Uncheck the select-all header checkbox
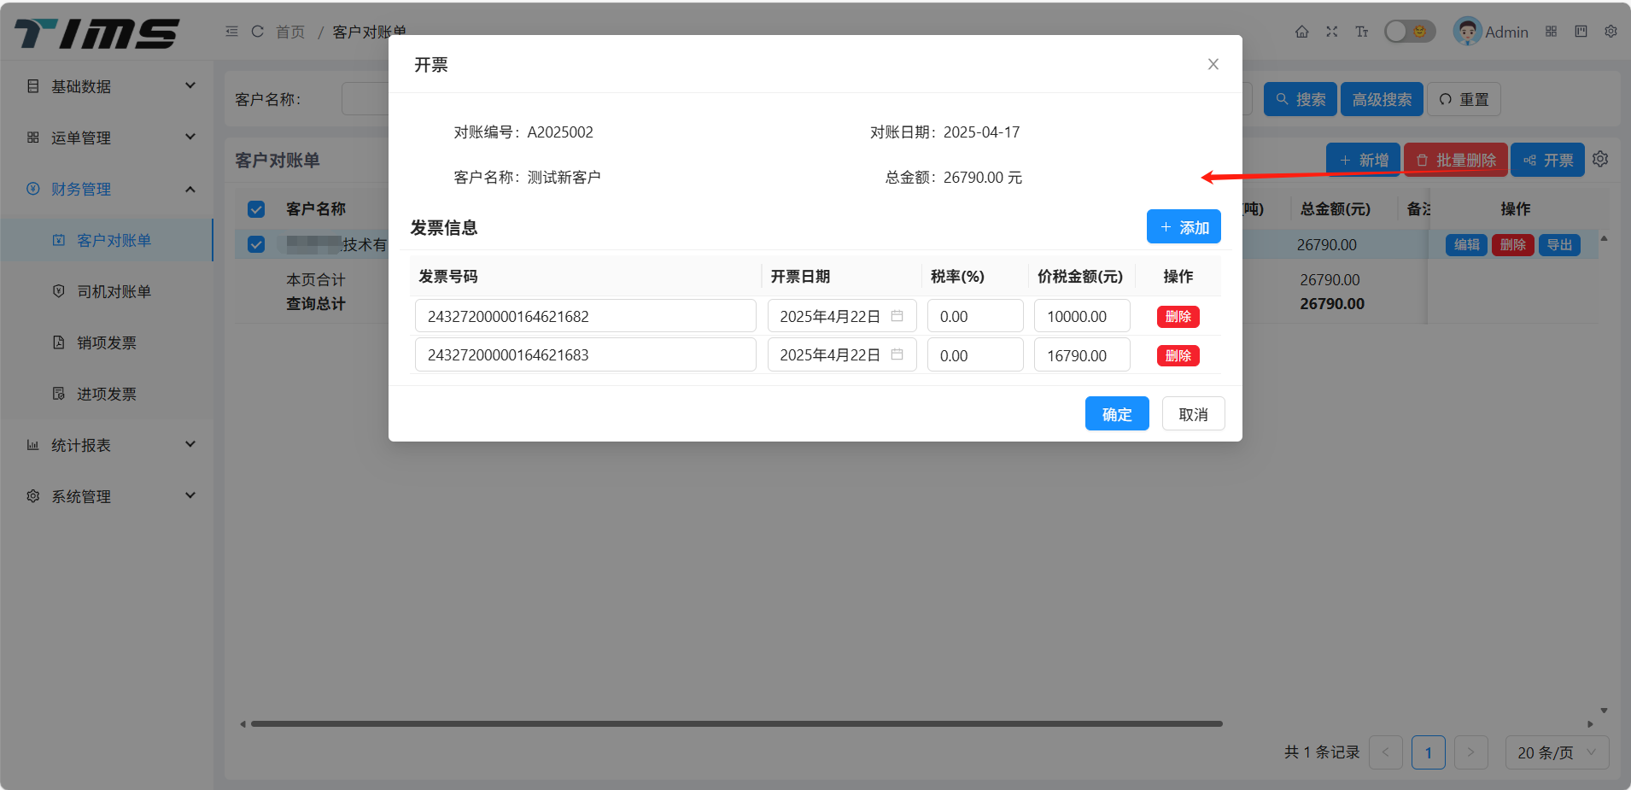Screen dimensions: 1631x790 point(256,209)
